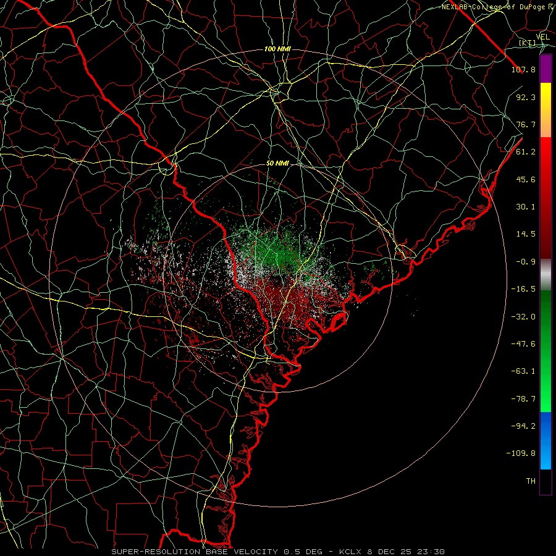
Task: Select the -78.7 scale value
Action: (x=523, y=399)
